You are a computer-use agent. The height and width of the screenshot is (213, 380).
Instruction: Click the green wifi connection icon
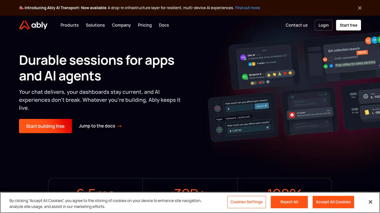219,130
